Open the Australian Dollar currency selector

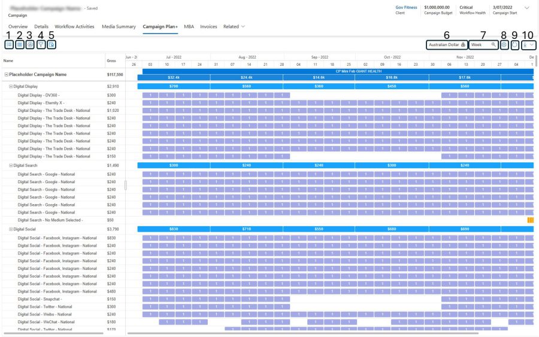(447, 44)
